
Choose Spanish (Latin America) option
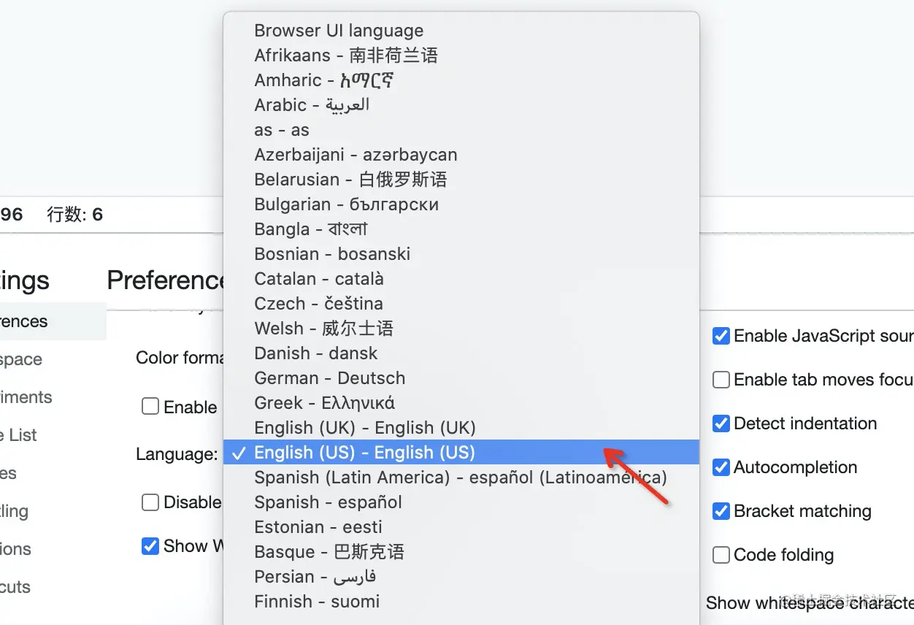click(x=461, y=478)
